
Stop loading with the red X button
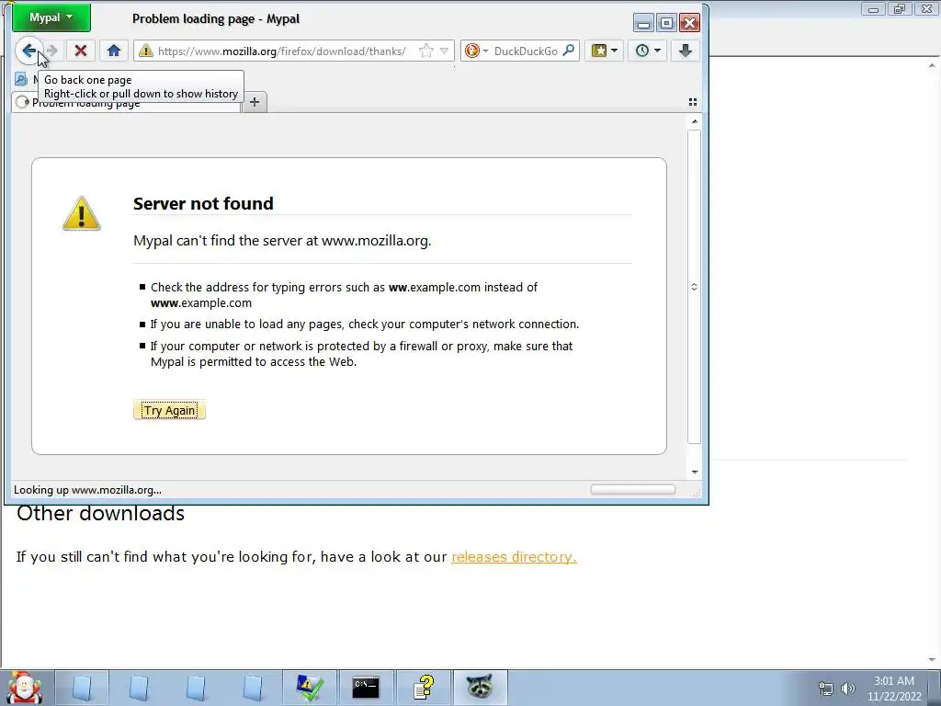click(81, 51)
